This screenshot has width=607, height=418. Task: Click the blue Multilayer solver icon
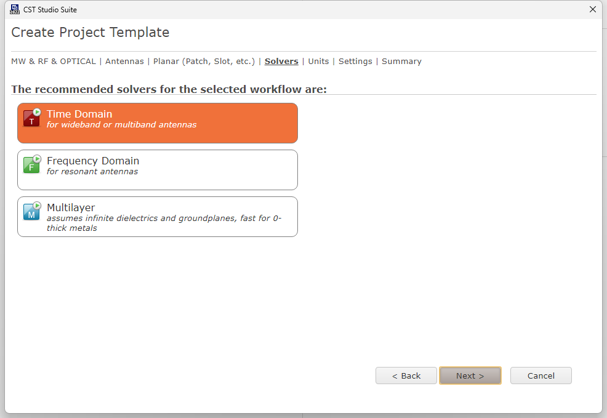pyautogui.click(x=32, y=211)
